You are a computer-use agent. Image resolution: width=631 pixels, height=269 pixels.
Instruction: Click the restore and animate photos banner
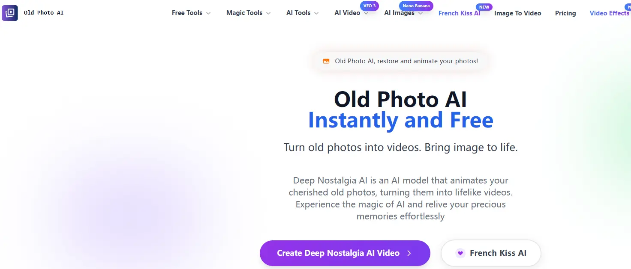(400, 61)
